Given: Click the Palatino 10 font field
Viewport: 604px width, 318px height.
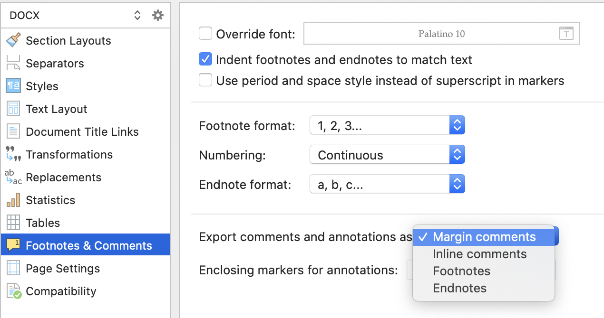Looking at the screenshot, I should 442,34.
